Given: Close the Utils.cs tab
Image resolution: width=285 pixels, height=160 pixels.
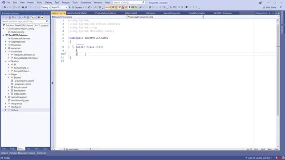Looking at the screenshot, I should [64, 13].
